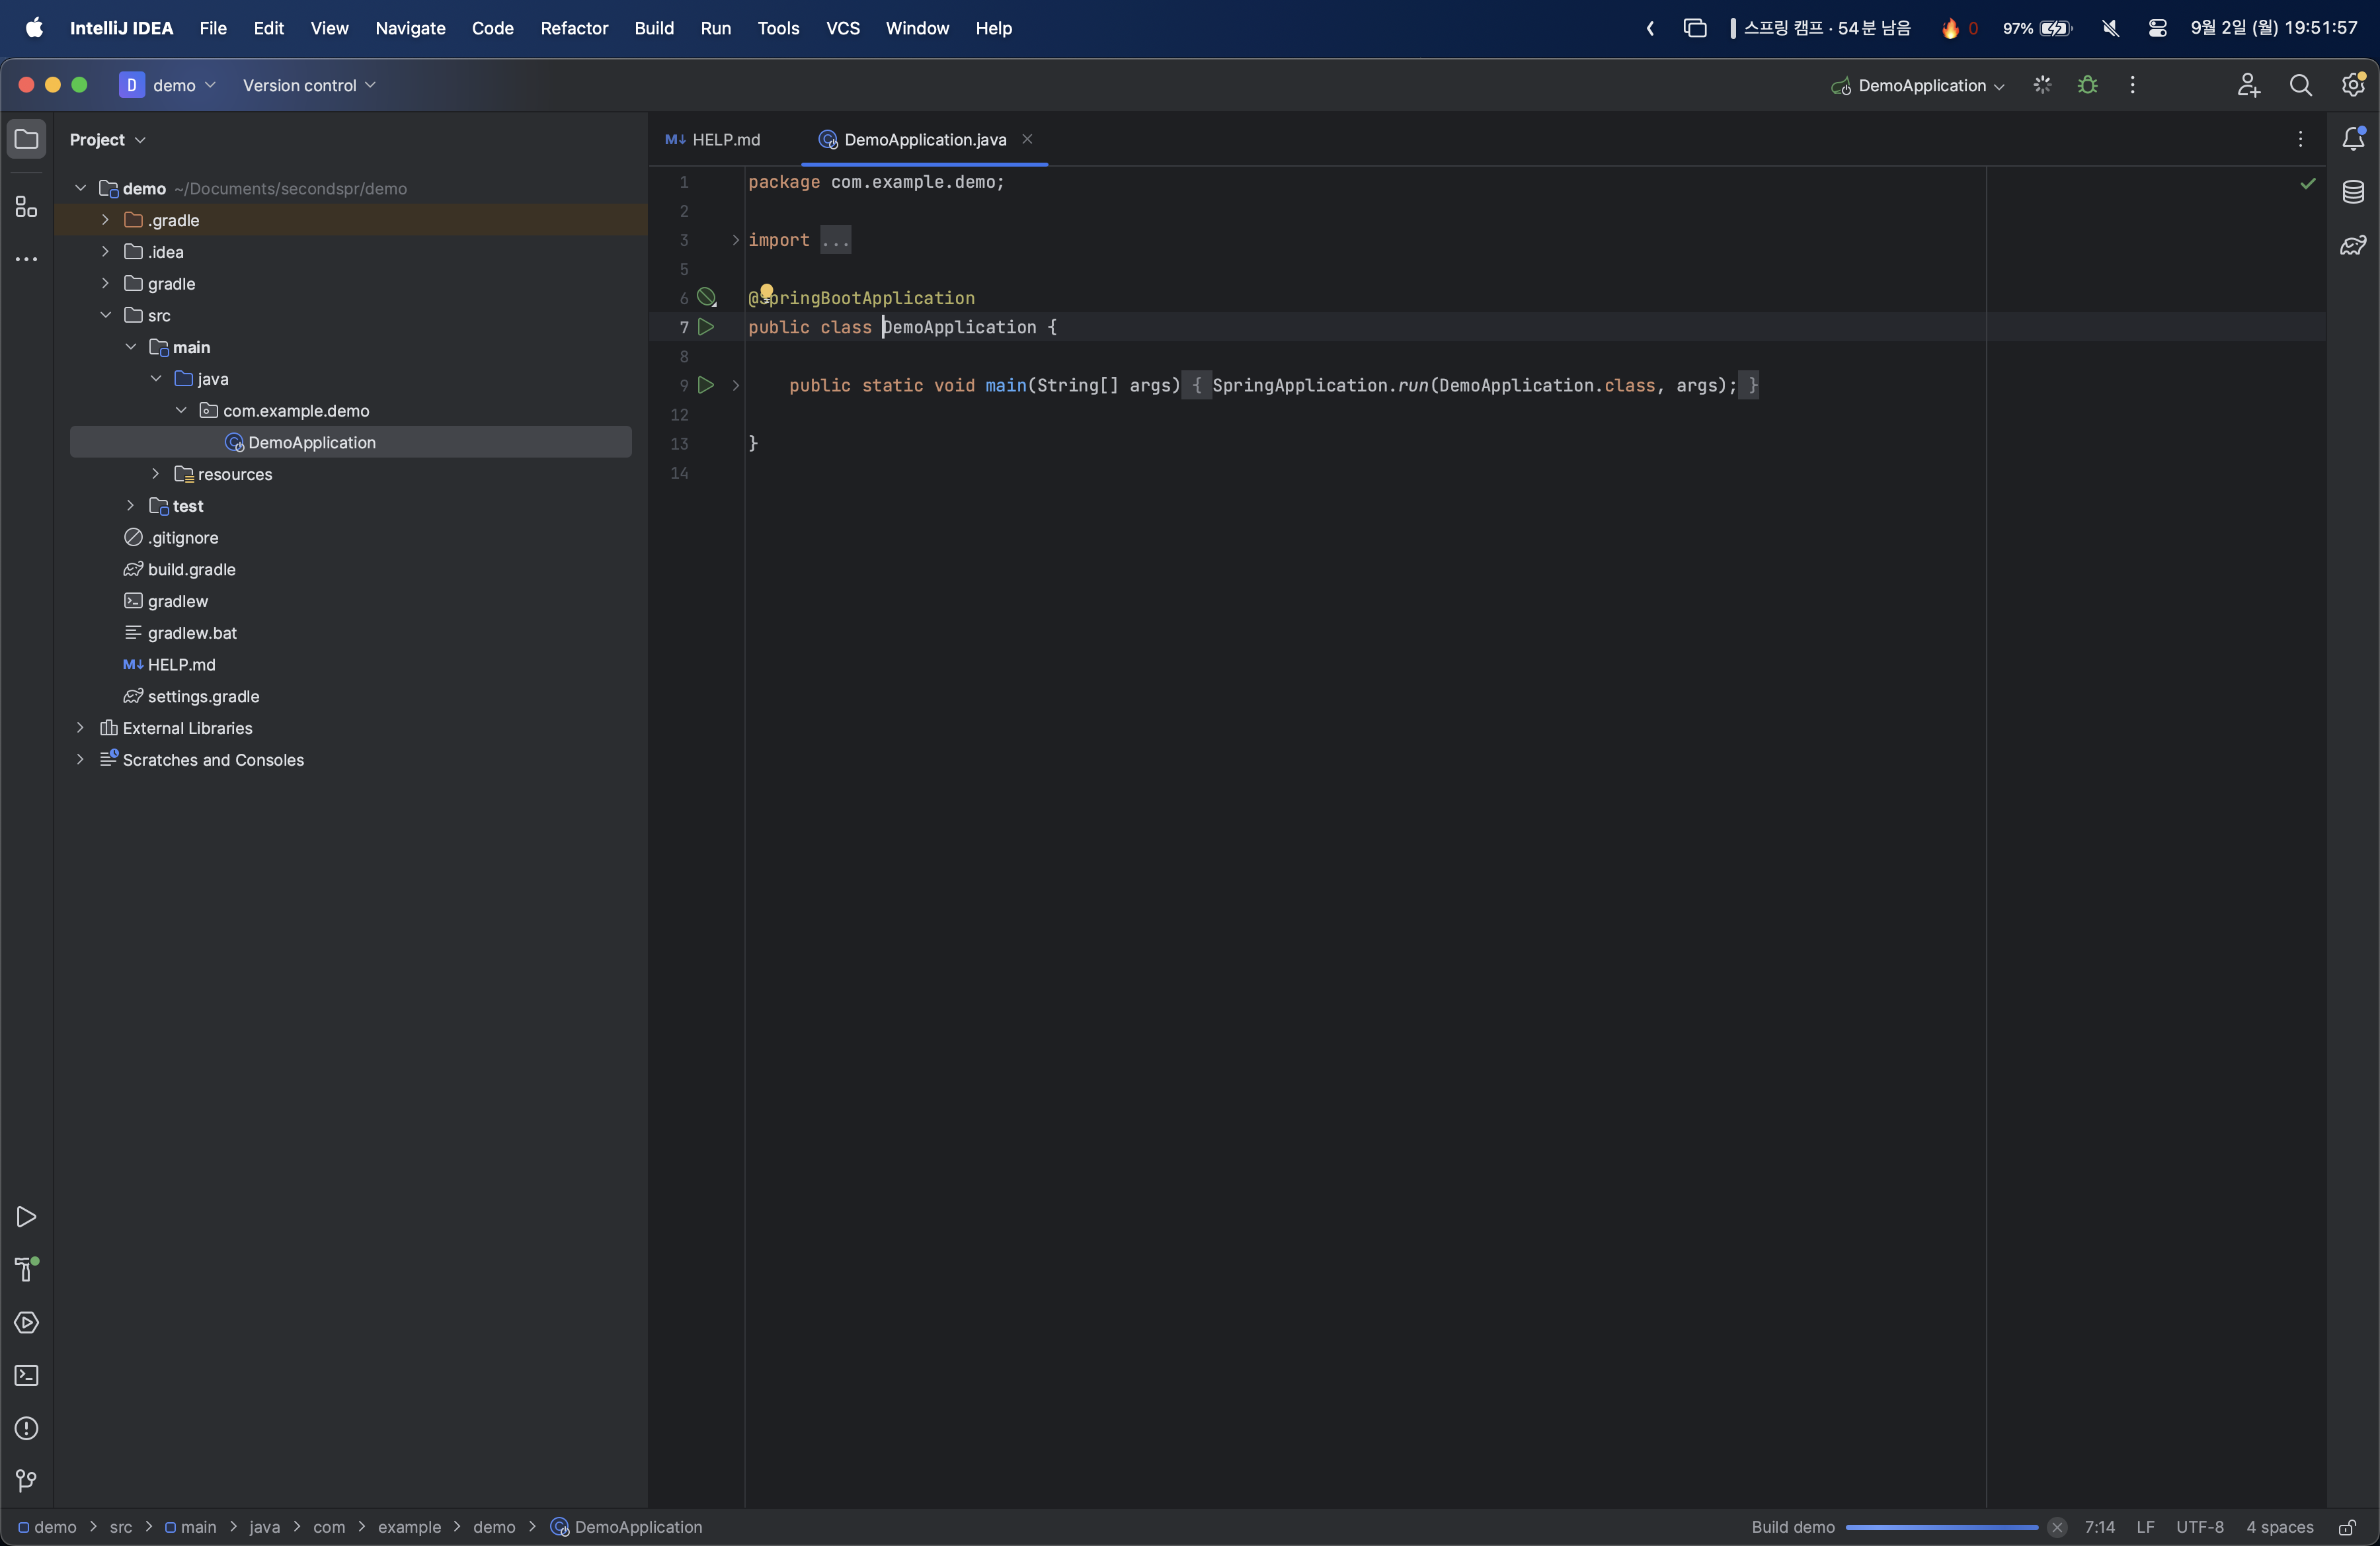
Task: Open the Structure tool window icon
Action: tap(26, 207)
